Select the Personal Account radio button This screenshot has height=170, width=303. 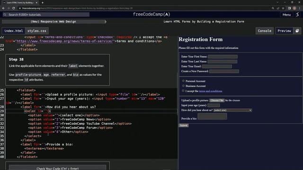(183, 81)
